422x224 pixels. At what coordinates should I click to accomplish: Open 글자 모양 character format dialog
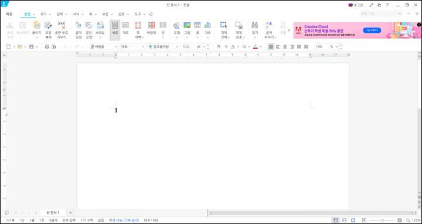tap(79, 30)
